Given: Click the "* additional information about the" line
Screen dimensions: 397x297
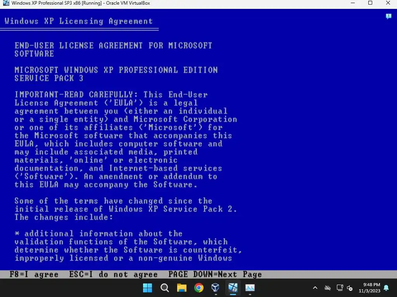Looking at the screenshot, I should [x=98, y=234].
